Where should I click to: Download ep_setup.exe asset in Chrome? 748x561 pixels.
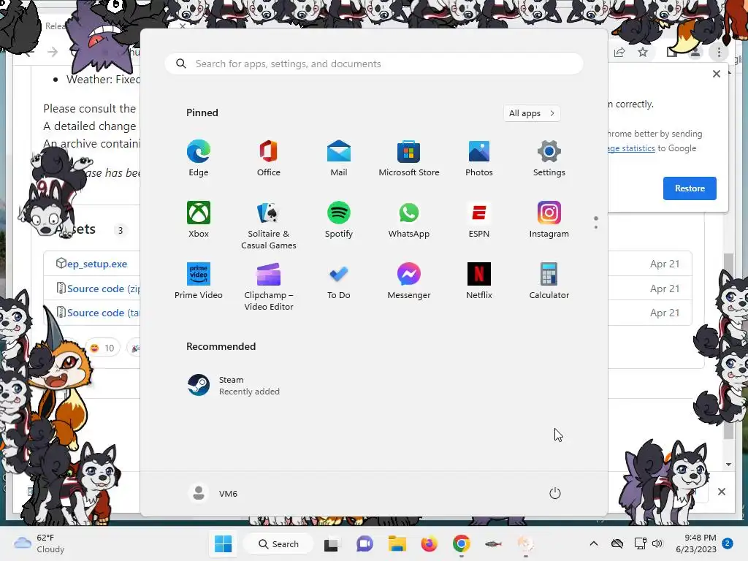(x=97, y=264)
